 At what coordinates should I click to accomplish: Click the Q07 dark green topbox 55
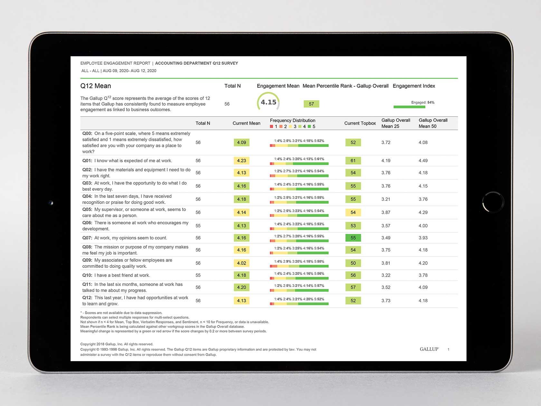click(x=353, y=238)
